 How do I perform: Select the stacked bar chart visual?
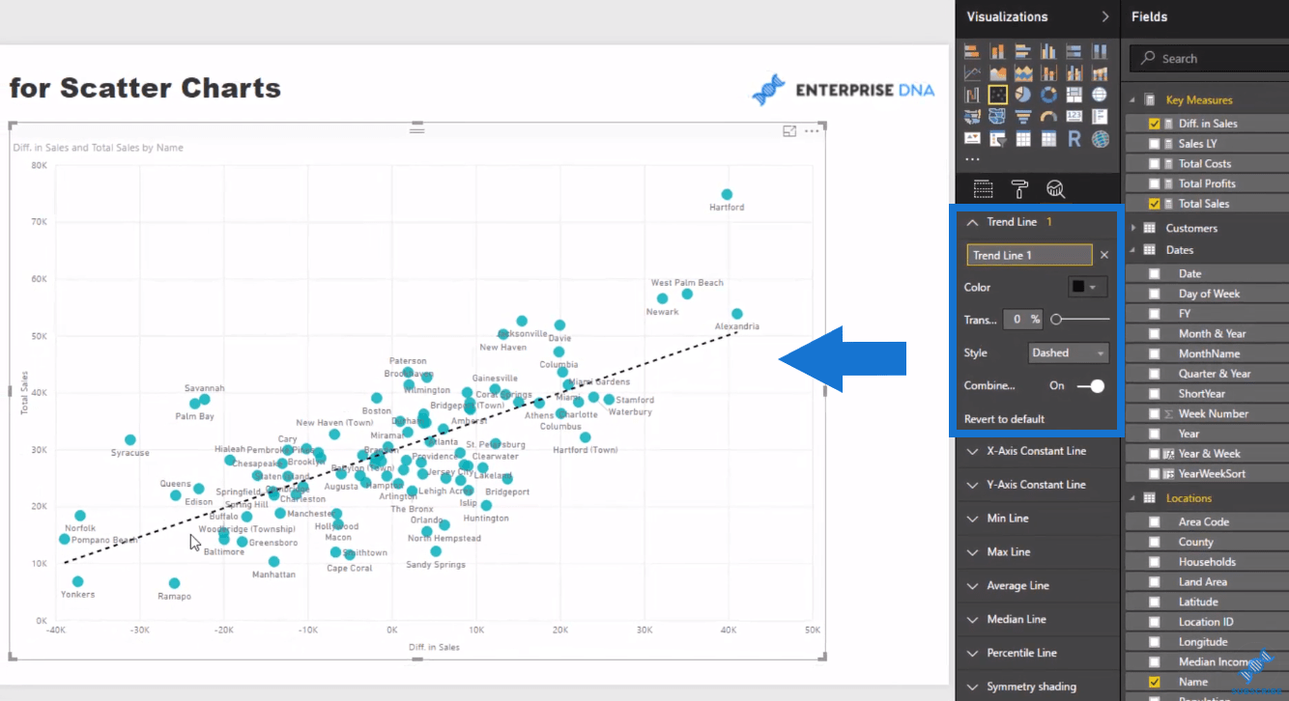pyautogui.click(x=973, y=51)
